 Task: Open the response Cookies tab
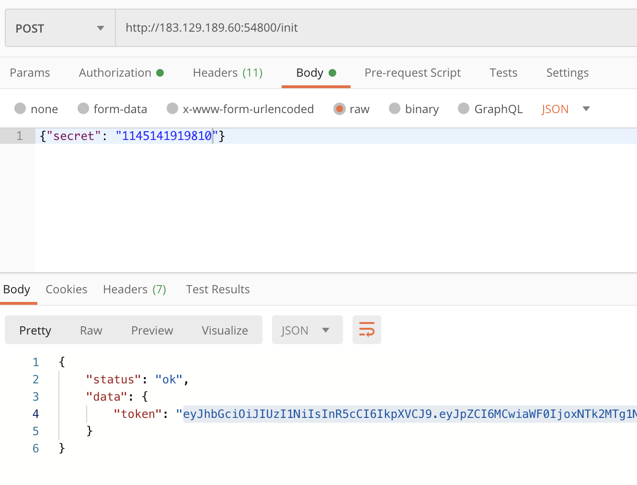(x=67, y=289)
